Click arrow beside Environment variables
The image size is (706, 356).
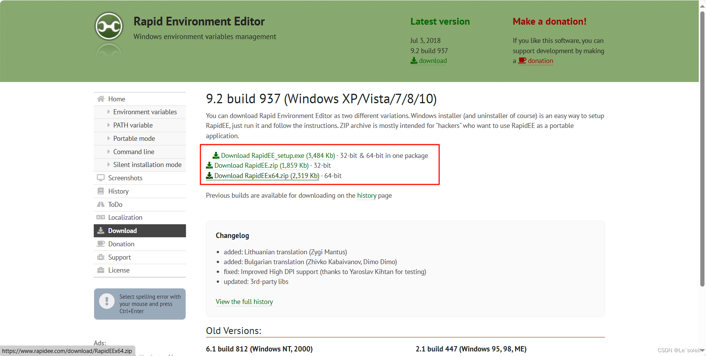point(109,112)
